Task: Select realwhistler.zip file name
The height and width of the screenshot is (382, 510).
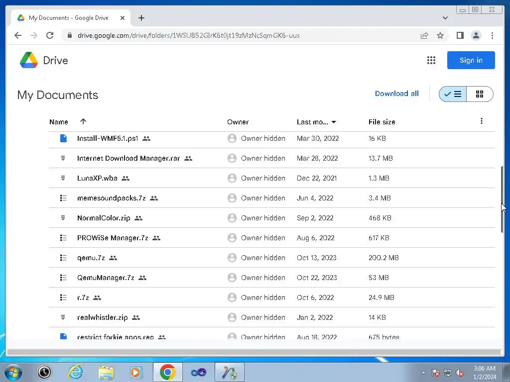Action: [x=103, y=317]
